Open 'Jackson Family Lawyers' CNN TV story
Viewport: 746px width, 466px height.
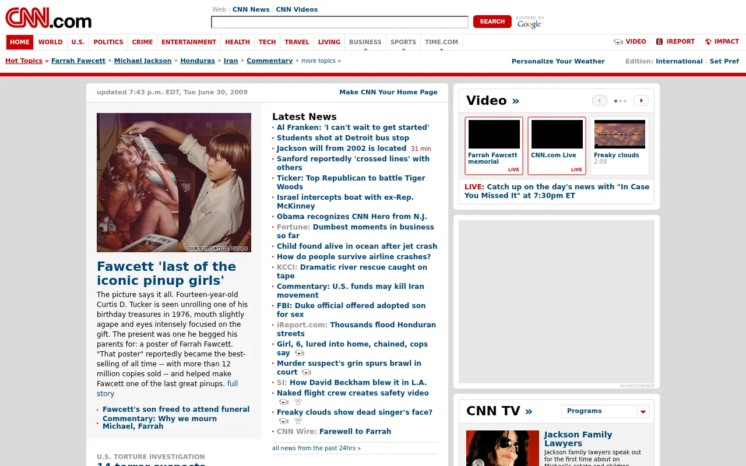[x=578, y=439]
